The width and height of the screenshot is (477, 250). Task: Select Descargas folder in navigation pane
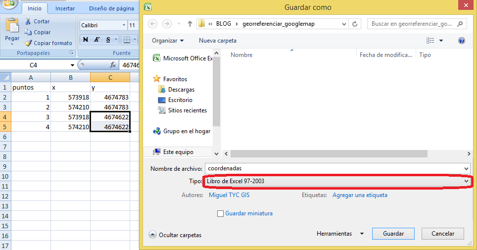click(x=176, y=90)
